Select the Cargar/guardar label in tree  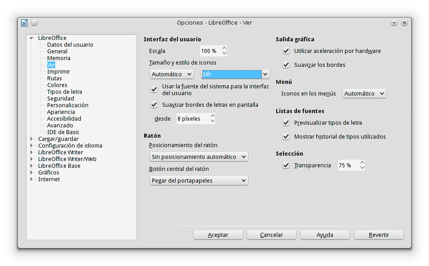click(58, 139)
